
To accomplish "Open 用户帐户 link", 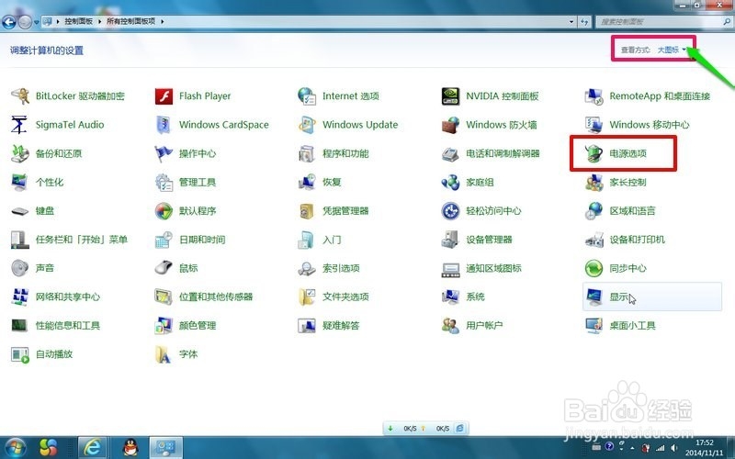I will (484, 326).
